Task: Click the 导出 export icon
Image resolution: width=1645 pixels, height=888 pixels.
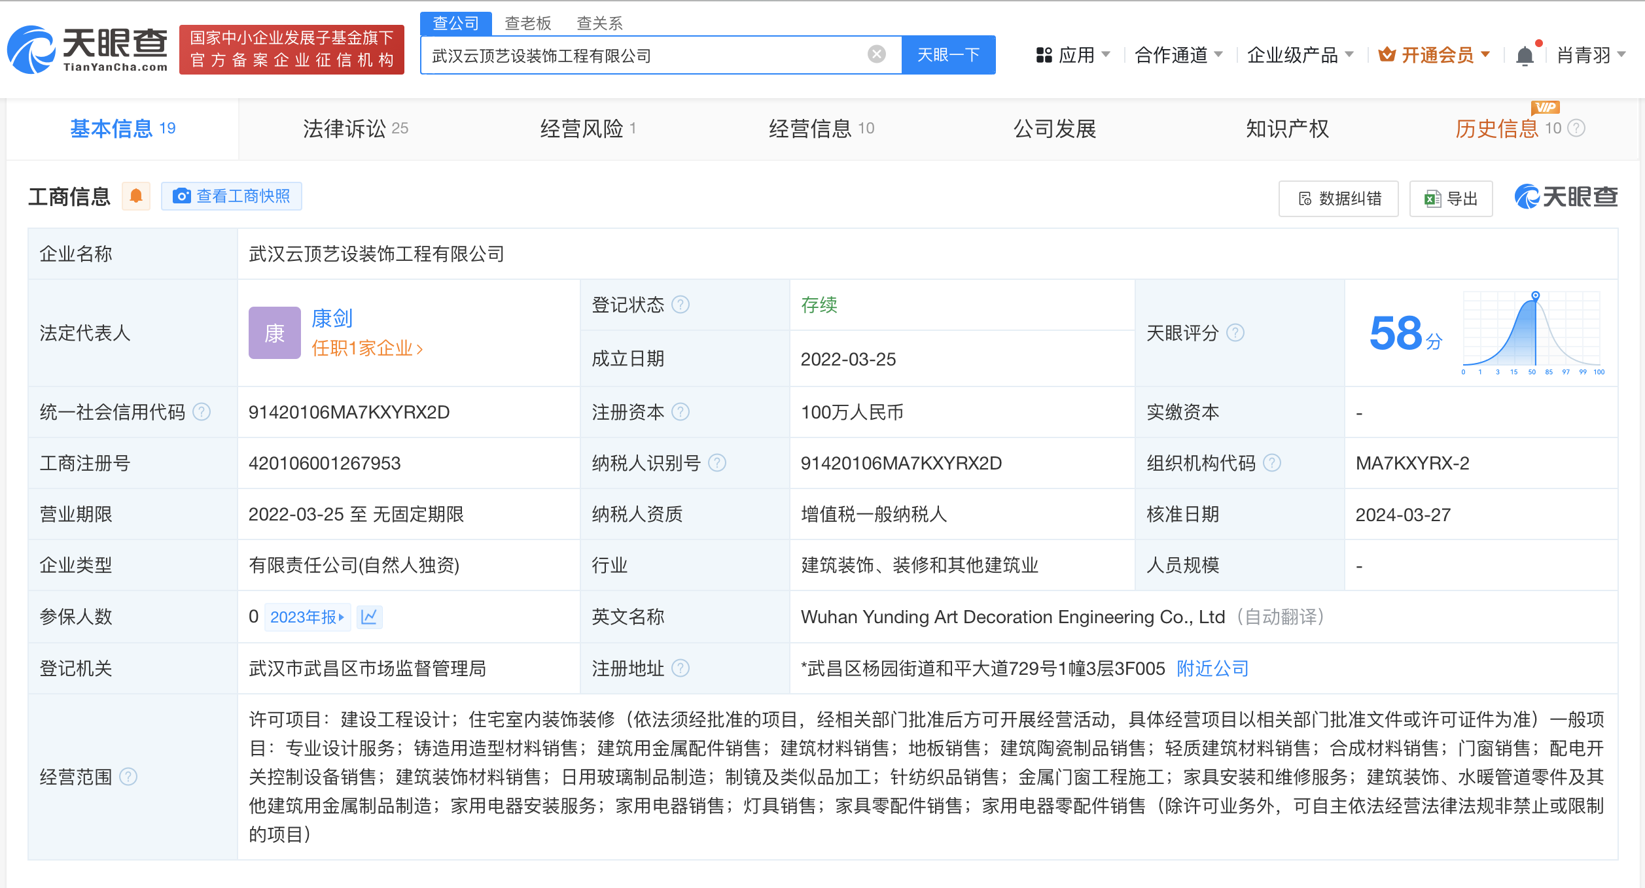Action: (x=1431, y=198)
